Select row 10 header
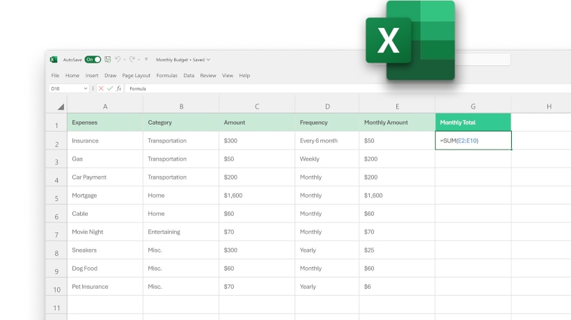This screenshot has height=320, width=571. 56,287
